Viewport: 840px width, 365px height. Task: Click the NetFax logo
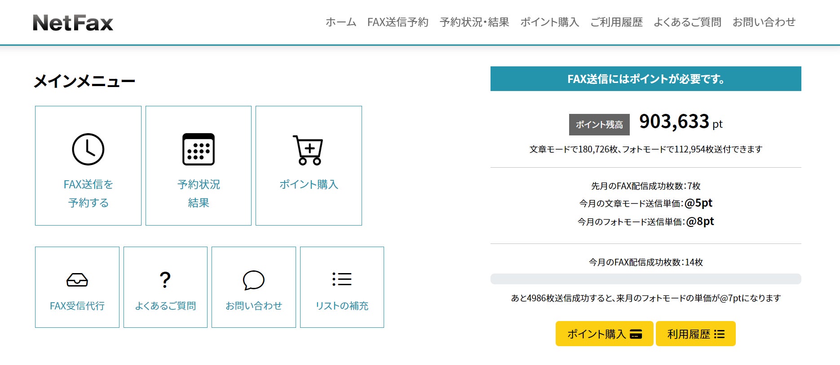click(x=73, y=23)
